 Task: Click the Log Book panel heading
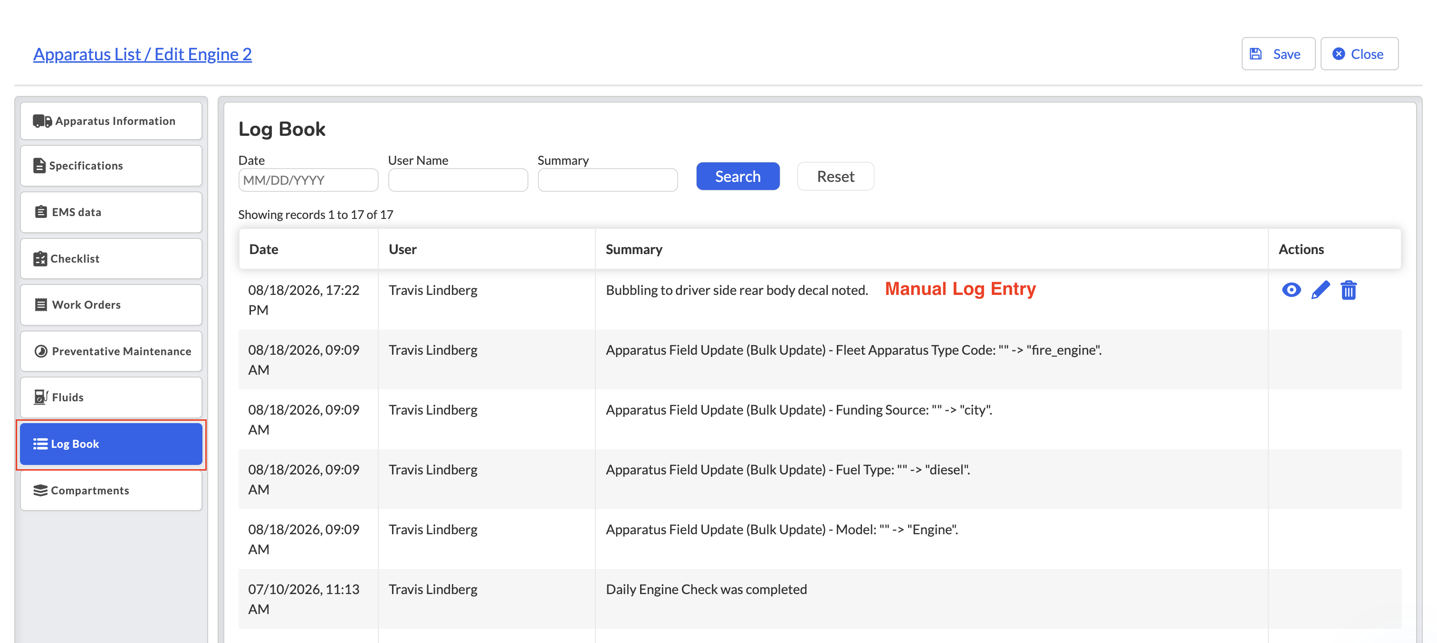point(282,129)
